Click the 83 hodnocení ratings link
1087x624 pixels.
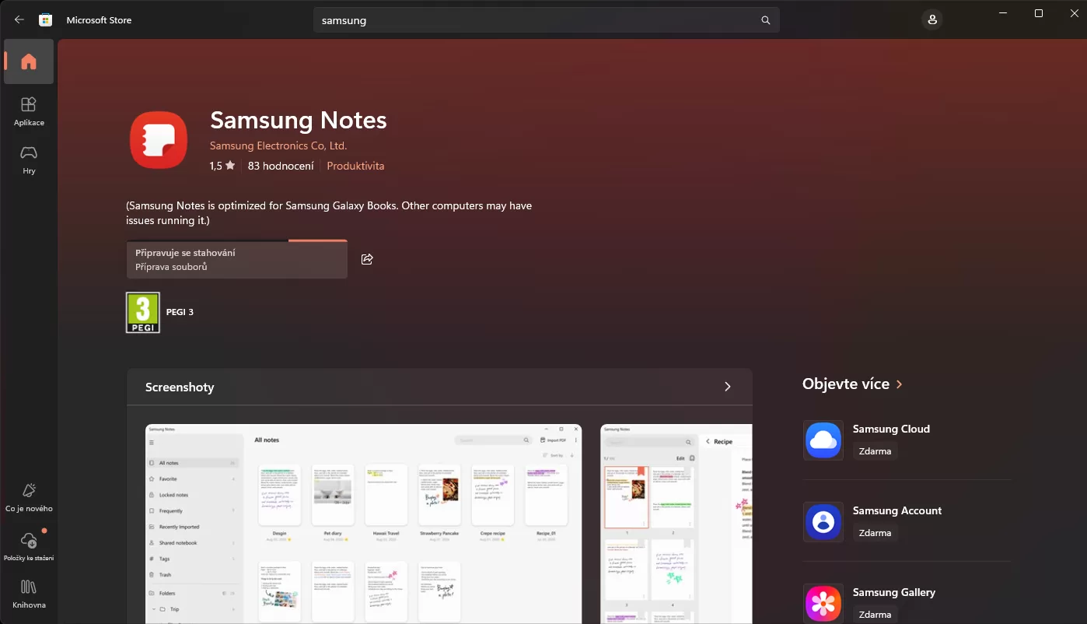(x=281, y=166)
